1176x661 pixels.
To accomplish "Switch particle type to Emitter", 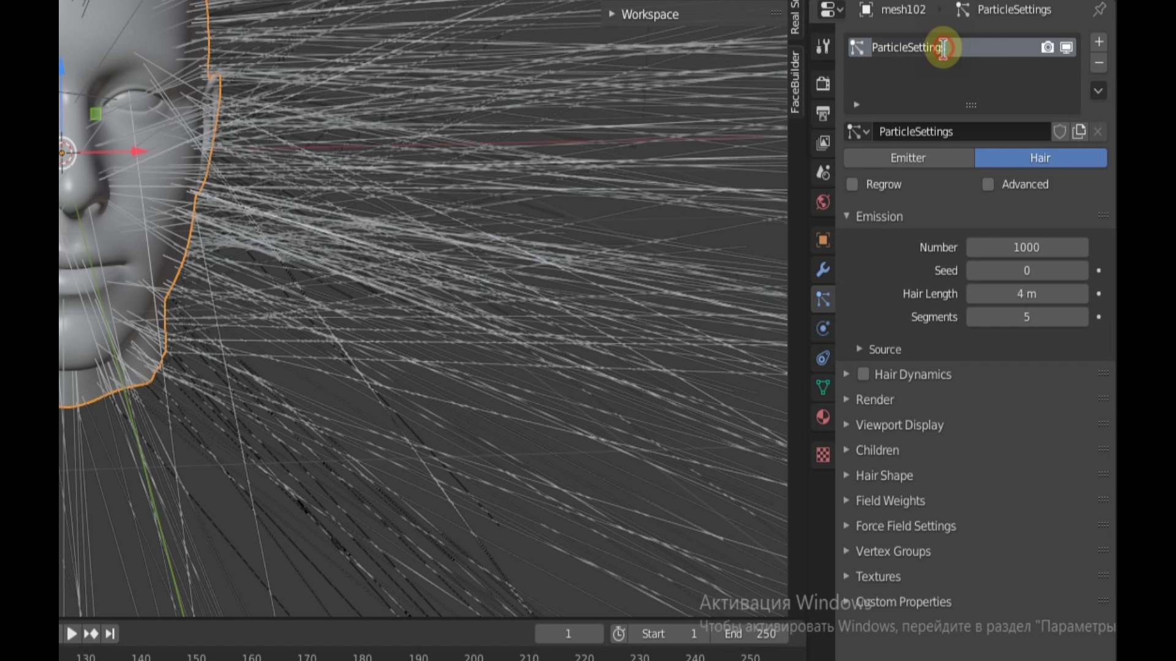I will point(908,158).
